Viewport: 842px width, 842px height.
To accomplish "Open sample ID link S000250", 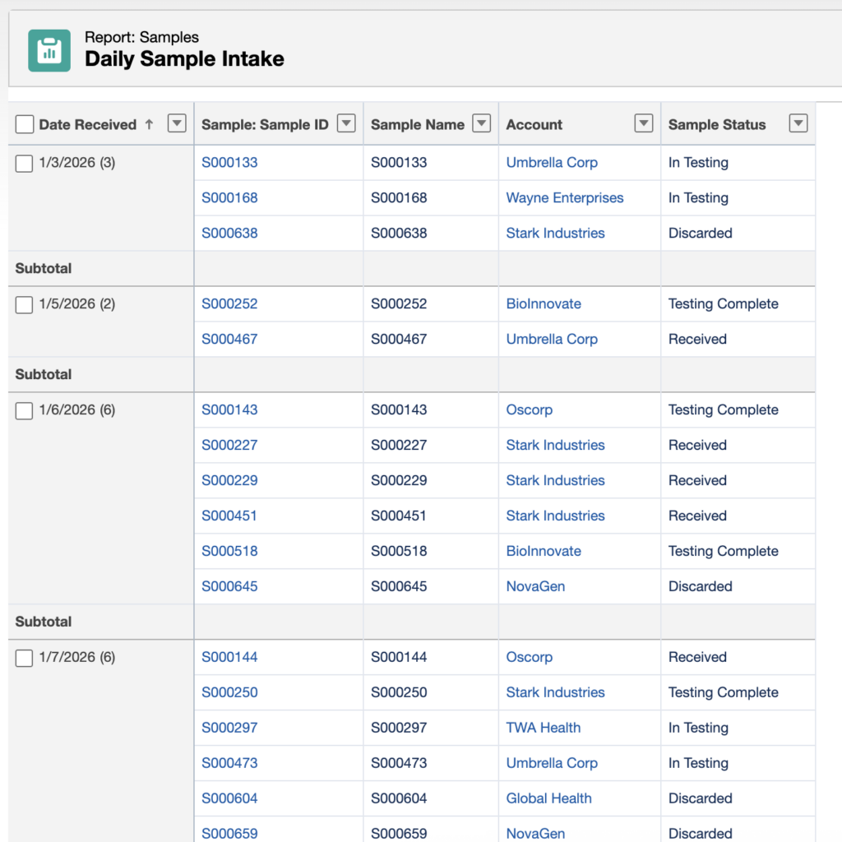I will [229, 692].
